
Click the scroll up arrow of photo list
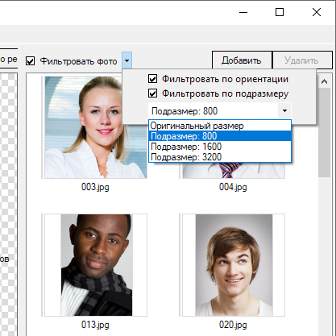[x=324, y=81]
